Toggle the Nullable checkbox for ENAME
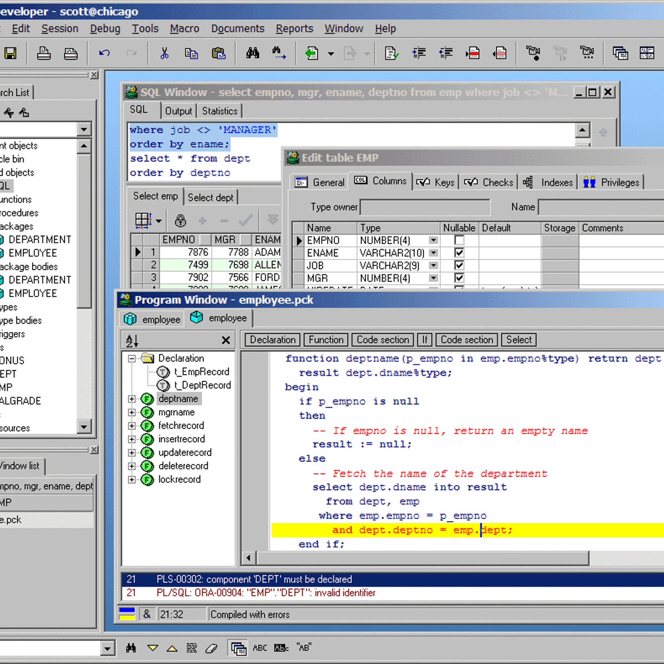 459,252
